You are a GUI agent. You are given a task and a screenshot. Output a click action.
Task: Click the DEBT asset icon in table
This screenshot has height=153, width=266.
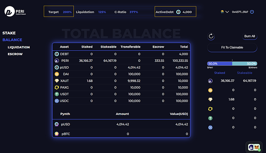click(x=57, y=54)
